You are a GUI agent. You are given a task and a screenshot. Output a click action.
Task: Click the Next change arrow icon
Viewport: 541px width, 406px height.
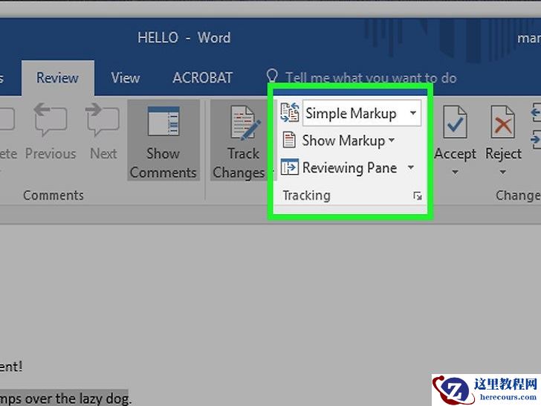click(536, 140)
